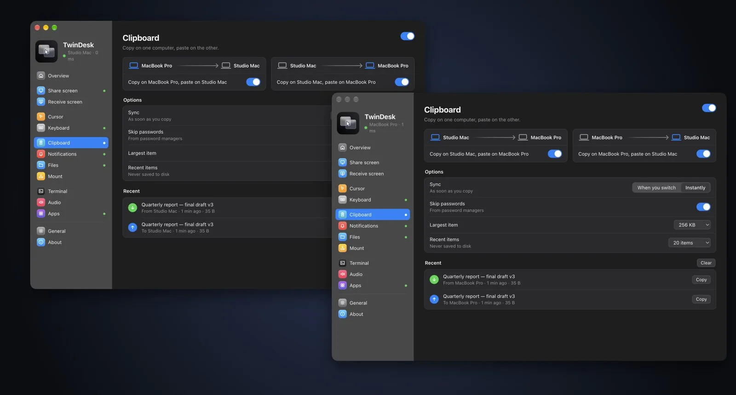The width and height of the screenshot is (736, 395).
Task: Toggle Copy on MacBook Pro switch, front window
Action: click(x=703, y=154)
